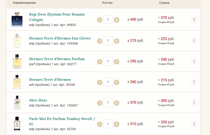The width and height of the screenshot is (210, 135).
Task: Open Akro Haze product page
Action: coord(38,100)
